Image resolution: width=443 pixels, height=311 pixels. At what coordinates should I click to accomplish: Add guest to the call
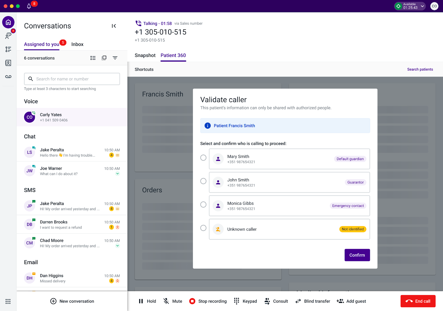coord(351,301)
